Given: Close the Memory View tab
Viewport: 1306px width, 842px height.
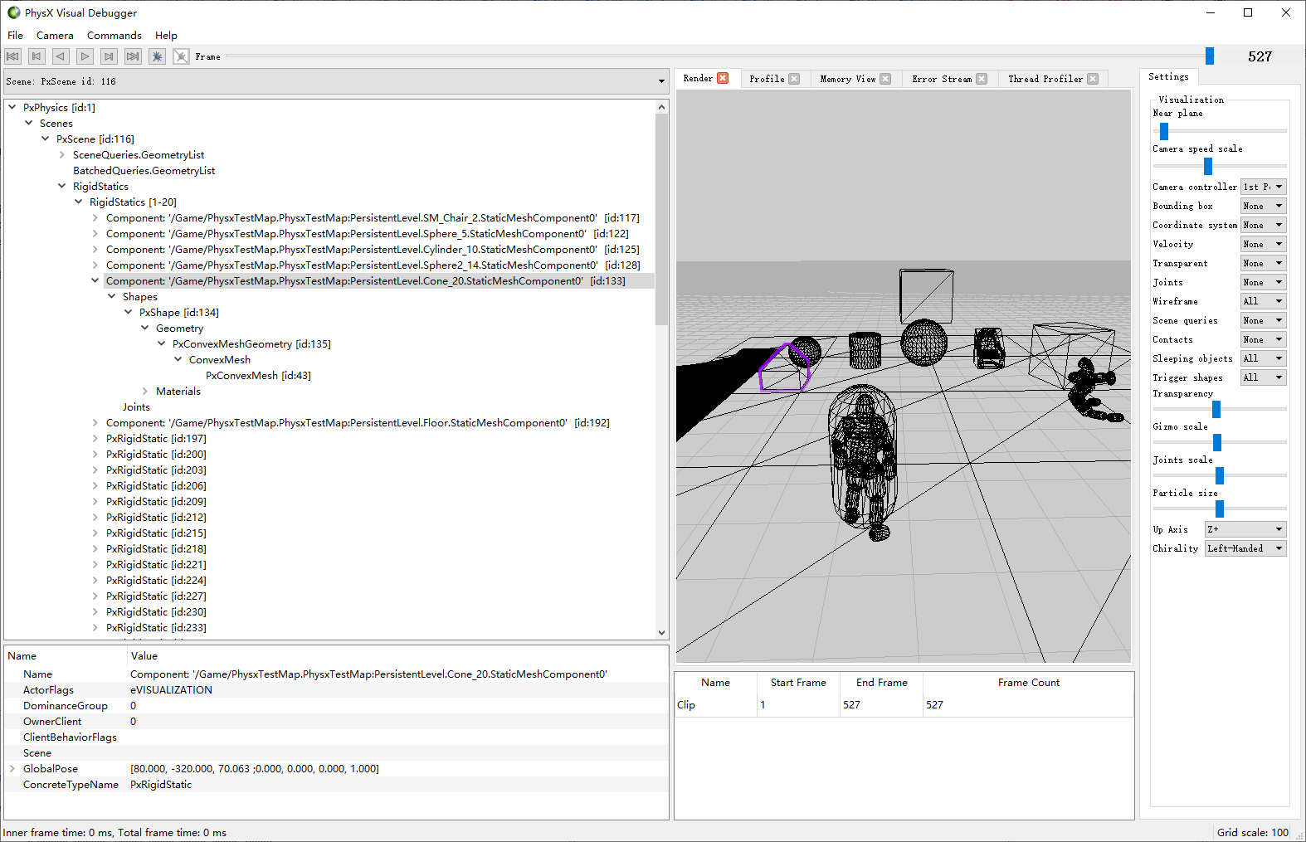Looking at the screenshot, I should 885,79.
